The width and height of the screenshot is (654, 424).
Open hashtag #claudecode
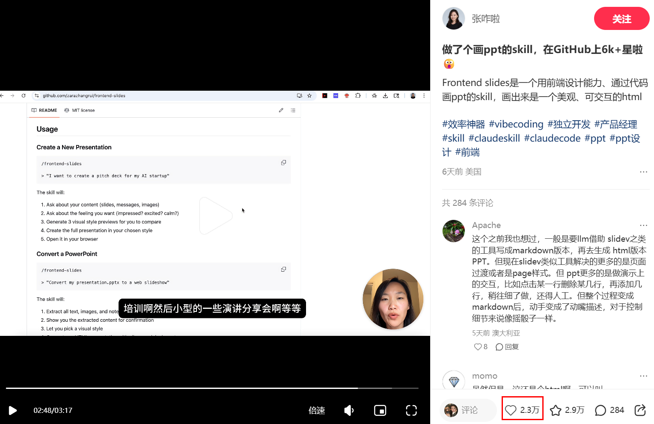tap(552, 138)
